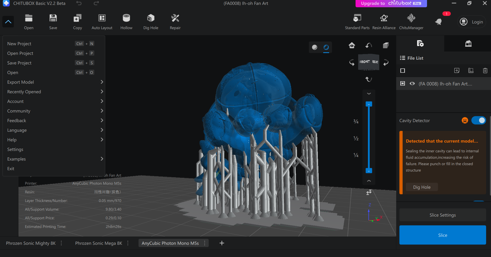This screenshot has width=491, height=257.
Task: Open AnyCubic Photon Mono M5s tab options
Action: point(205,243)
